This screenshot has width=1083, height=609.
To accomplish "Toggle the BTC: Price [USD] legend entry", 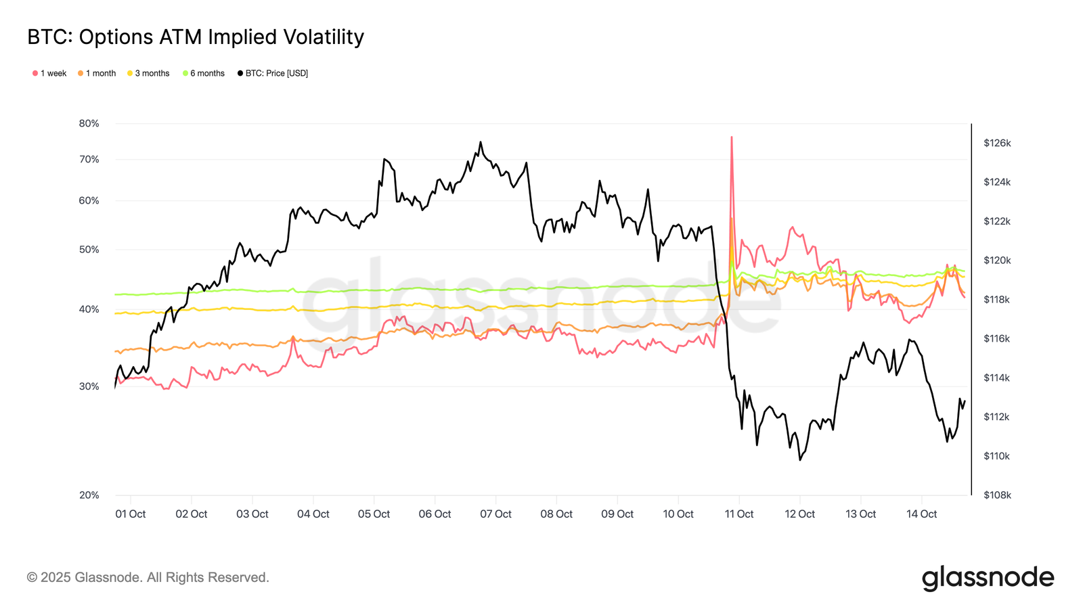I will [x=273, y=73].
